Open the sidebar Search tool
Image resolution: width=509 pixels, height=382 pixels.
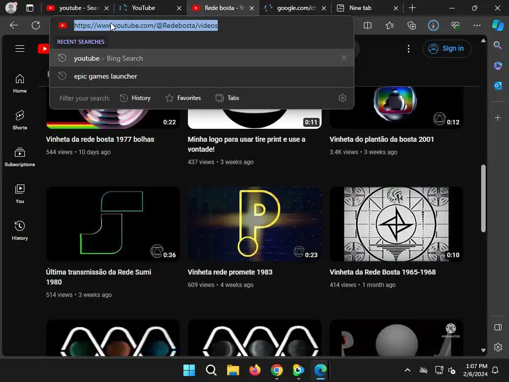pos(498,45)
